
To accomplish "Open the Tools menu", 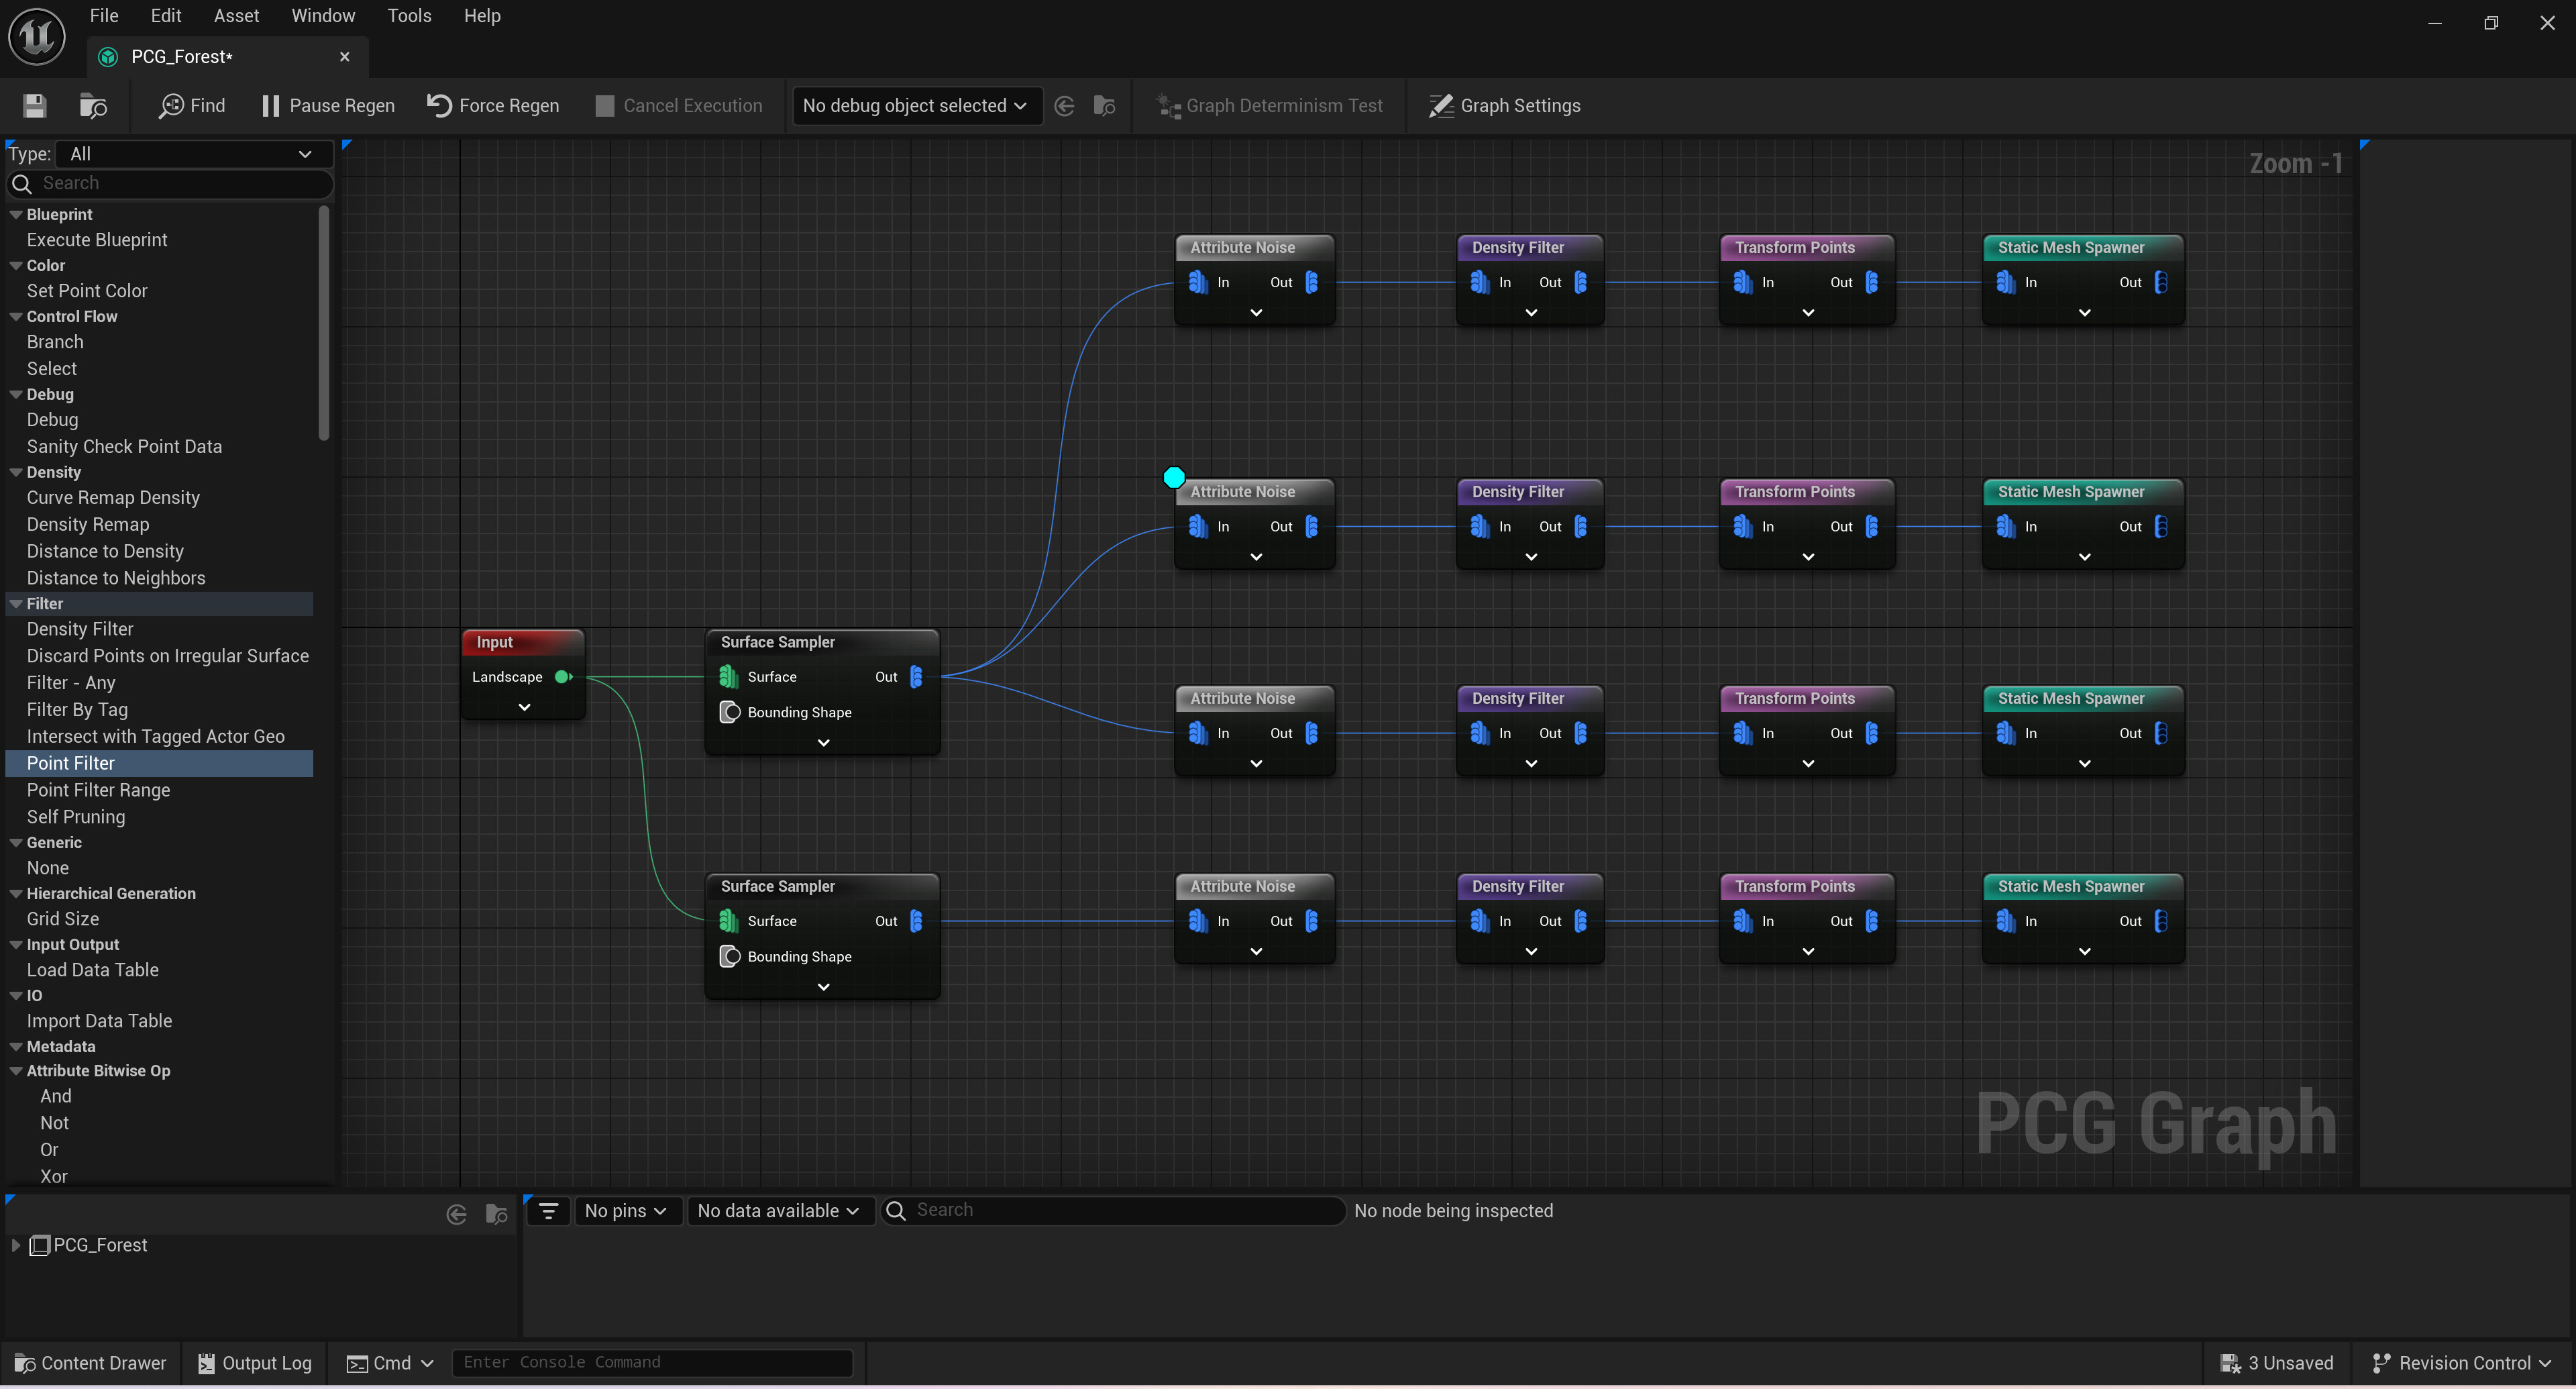I will [409, 16].
